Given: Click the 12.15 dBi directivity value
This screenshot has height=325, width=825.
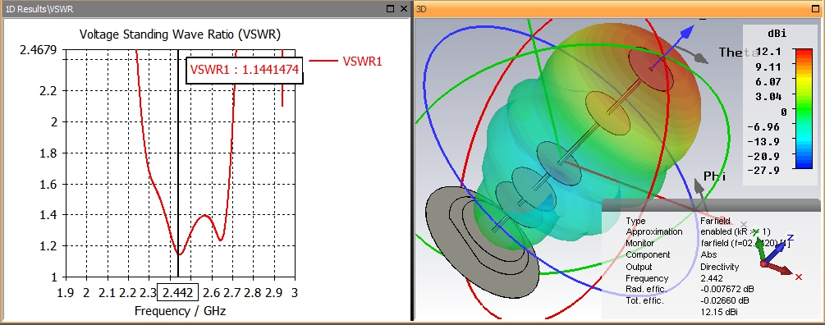Looking at the screenshot, I should pos(720,313).
